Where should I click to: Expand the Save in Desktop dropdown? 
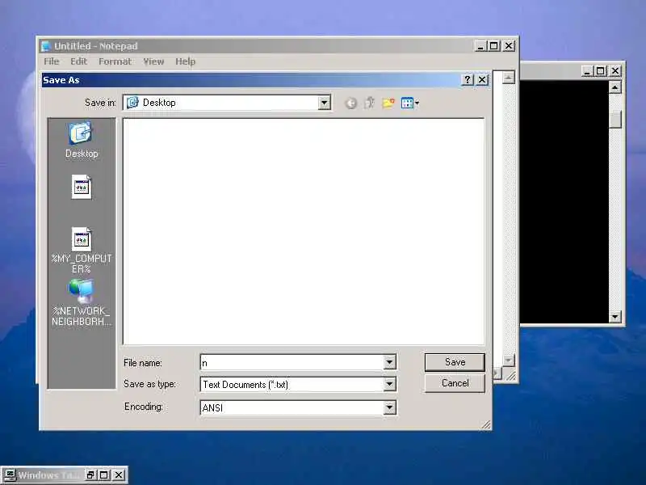coord(325,103)
